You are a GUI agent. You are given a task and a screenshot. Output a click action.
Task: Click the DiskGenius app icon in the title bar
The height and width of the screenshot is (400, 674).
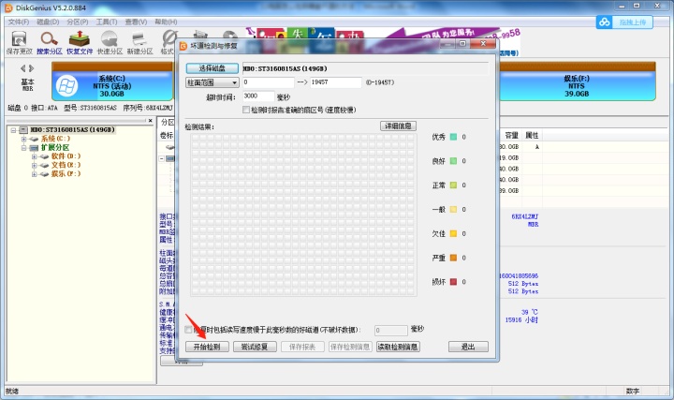pyautogui.click(x=8, y=7)
